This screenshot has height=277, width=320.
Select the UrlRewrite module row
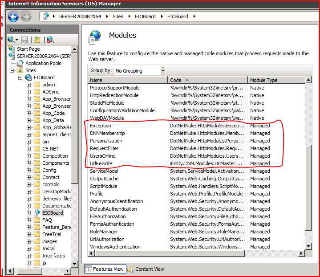[196, 163]
